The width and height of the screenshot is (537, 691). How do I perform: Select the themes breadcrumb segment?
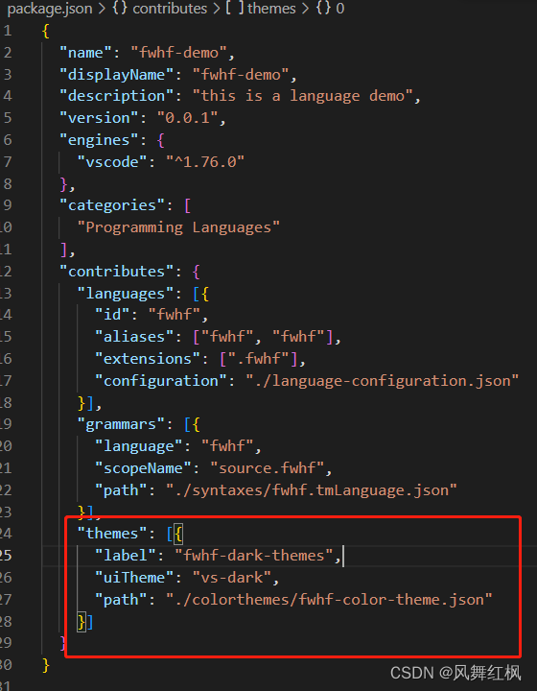[271, 9]
